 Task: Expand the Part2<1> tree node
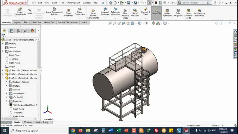point(3,74)
